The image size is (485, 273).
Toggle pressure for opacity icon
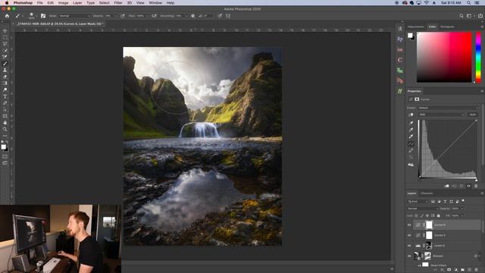point(123,16)
